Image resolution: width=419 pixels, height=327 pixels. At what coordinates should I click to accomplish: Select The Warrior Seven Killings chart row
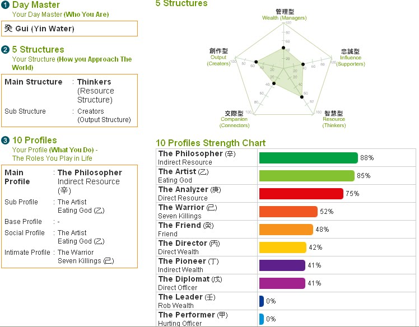[286, 211]
